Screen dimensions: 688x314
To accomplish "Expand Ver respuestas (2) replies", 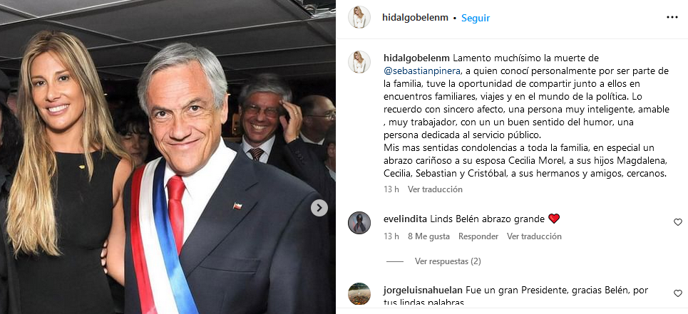I will [448, 261].
